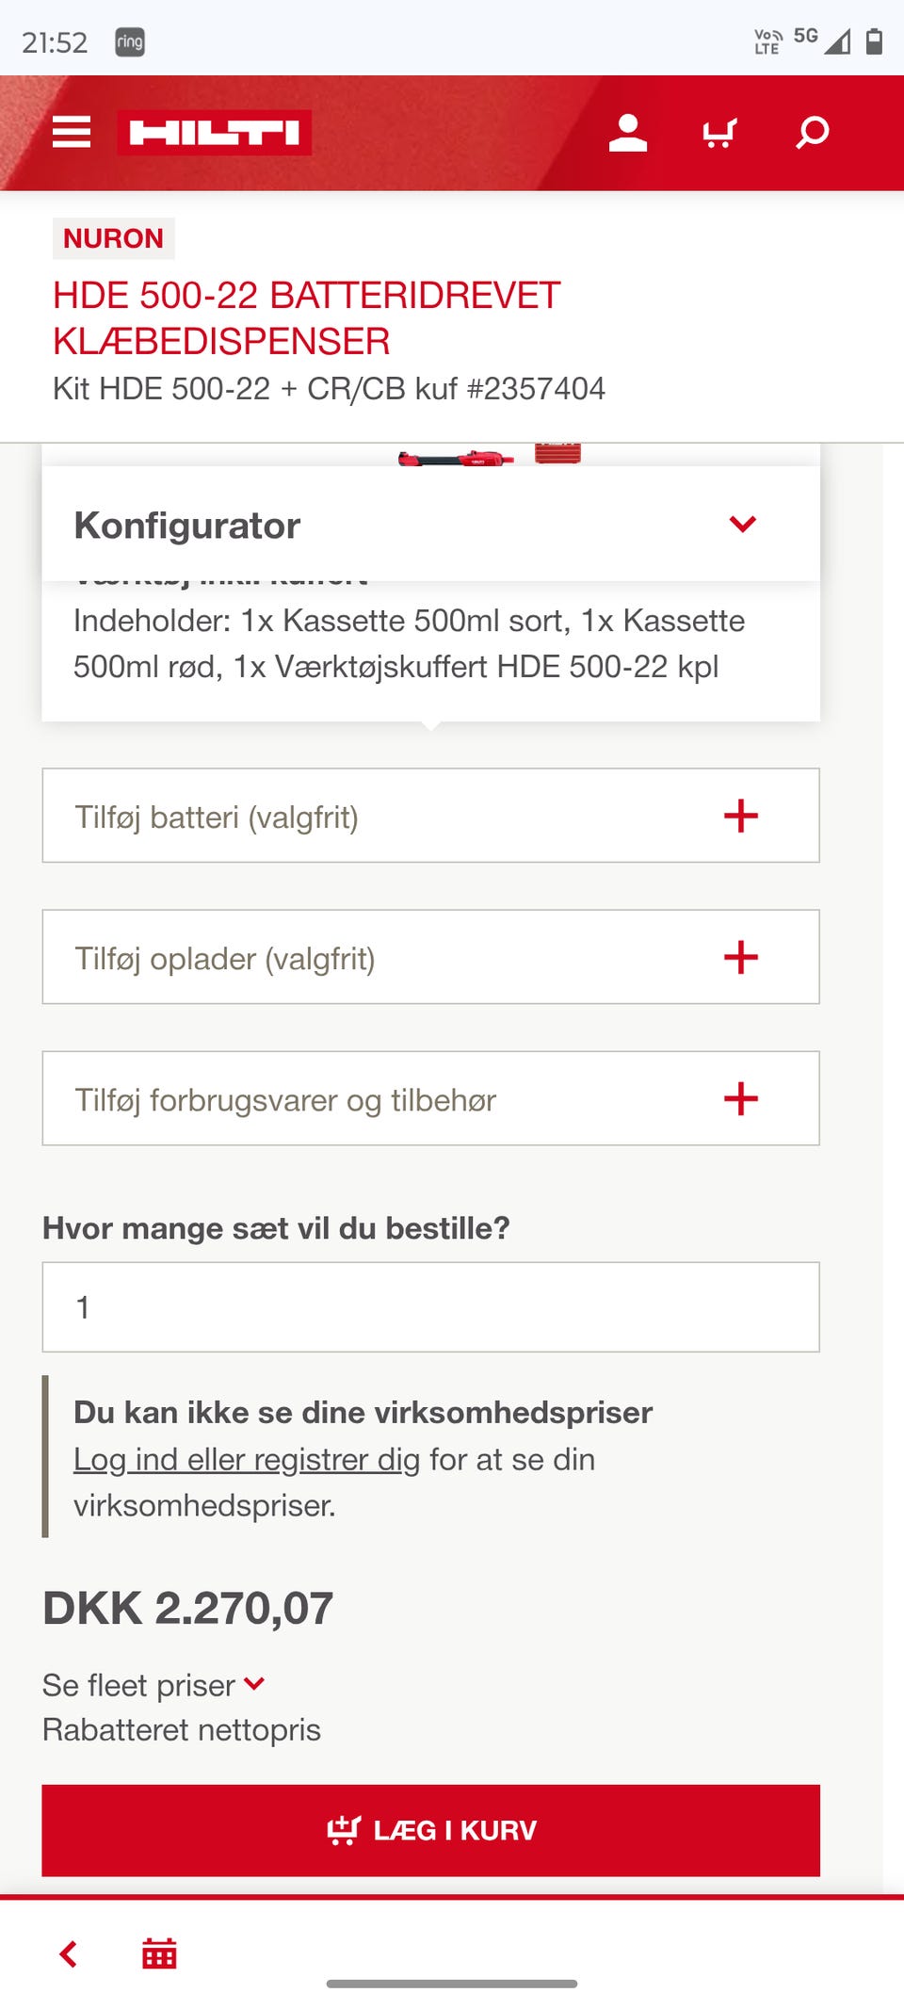Tap the back arrow in bottom bar
This screenshot has width=904, height=2009.
(69, 1954)
